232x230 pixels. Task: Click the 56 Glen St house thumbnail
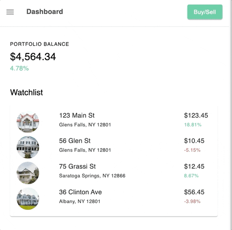point(28,147)
